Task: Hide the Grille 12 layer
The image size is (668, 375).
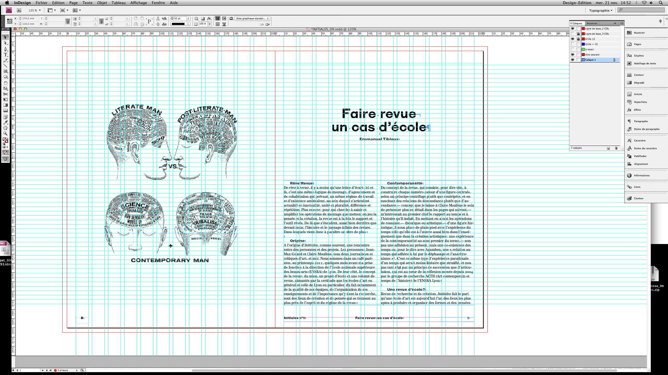Action: tap(572, 39)
